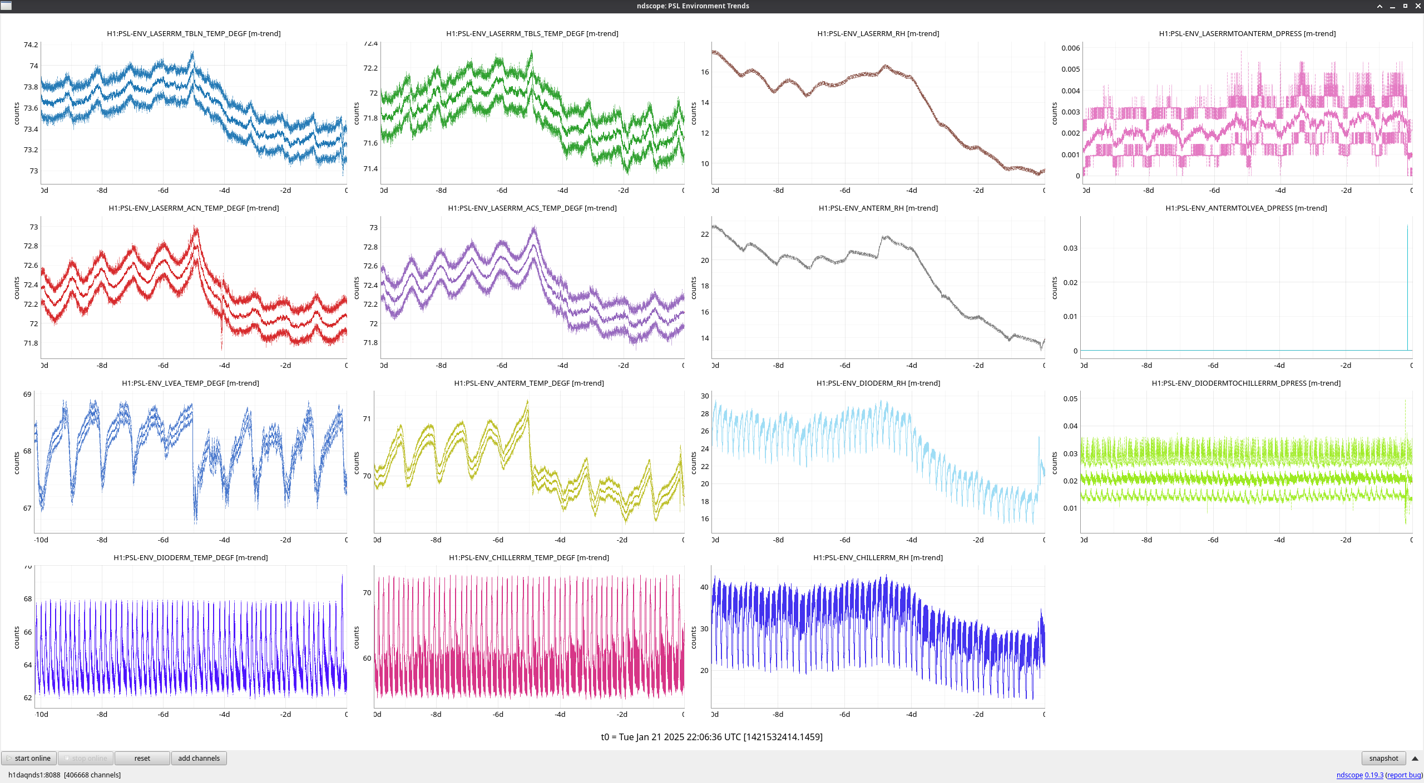
Task: Click the counts y-axis label of TBLN plot
Action: tap(17, 113)
